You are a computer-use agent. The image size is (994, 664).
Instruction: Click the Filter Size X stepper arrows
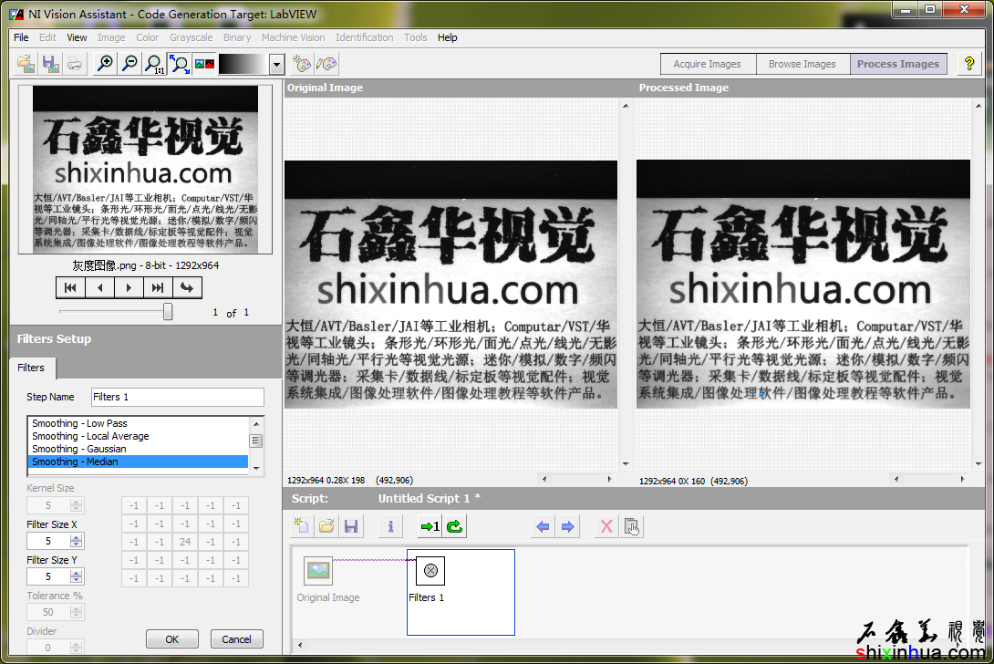(77, 541)
